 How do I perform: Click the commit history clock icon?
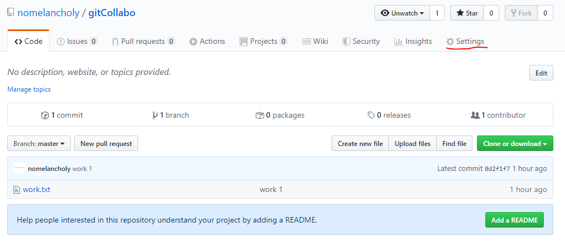click(x=45, y=115)
